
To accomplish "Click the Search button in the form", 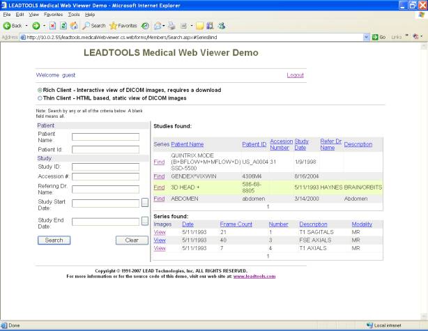I will pyautogui.click(x=54, y=240).
